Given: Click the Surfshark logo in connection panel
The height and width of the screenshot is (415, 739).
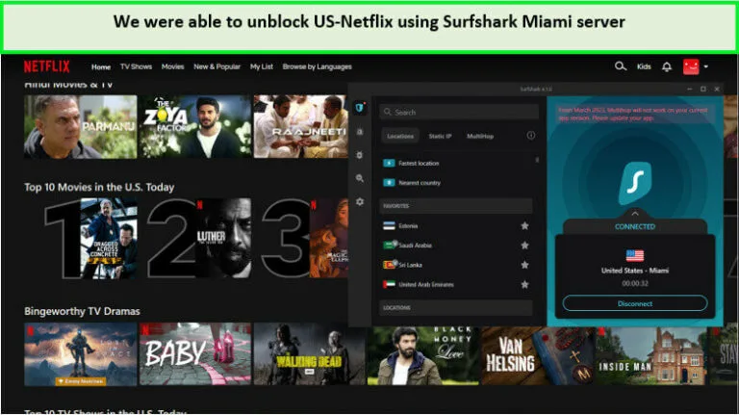Looking at the screenshot, I should (x=635, y=183).
